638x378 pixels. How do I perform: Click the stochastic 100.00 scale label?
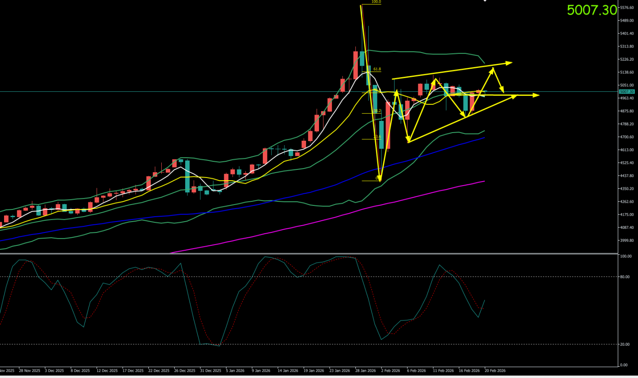625,256
